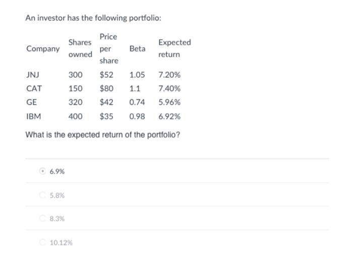Click the GE company row label
The image size is (353, 258).
tap(31, 102)
